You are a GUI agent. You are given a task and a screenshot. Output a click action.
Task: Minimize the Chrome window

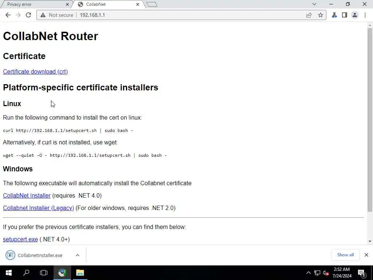coord(331,4)
